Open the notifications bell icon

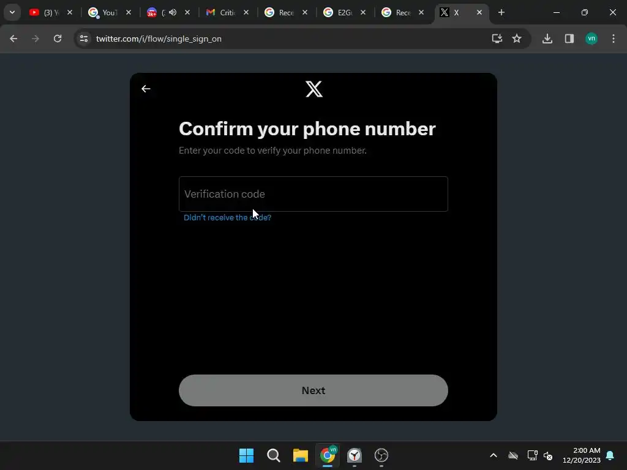coord(610,455)
